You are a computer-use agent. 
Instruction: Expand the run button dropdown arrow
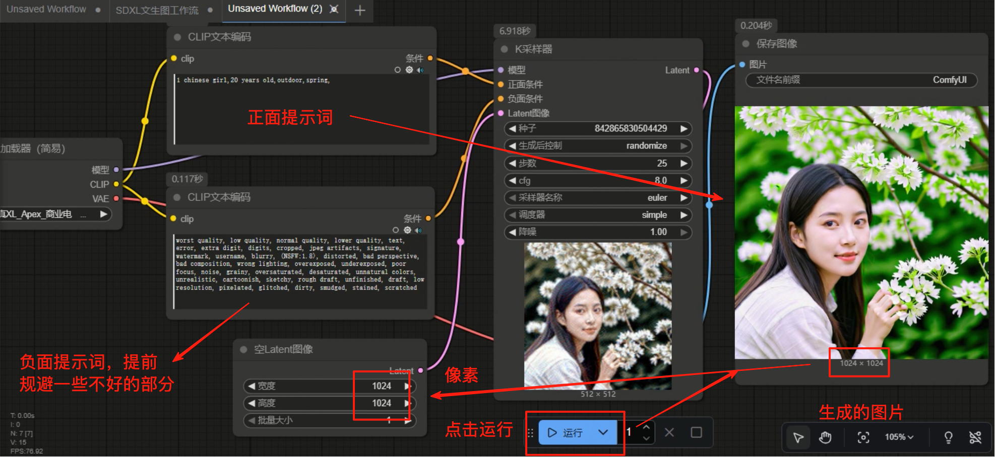pyautogui.click(x=603, y=432)
